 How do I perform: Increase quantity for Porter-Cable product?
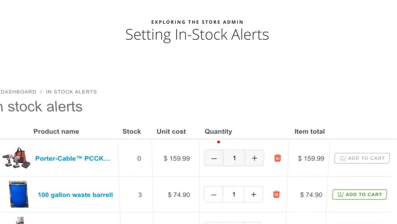[x=254, y=158]
